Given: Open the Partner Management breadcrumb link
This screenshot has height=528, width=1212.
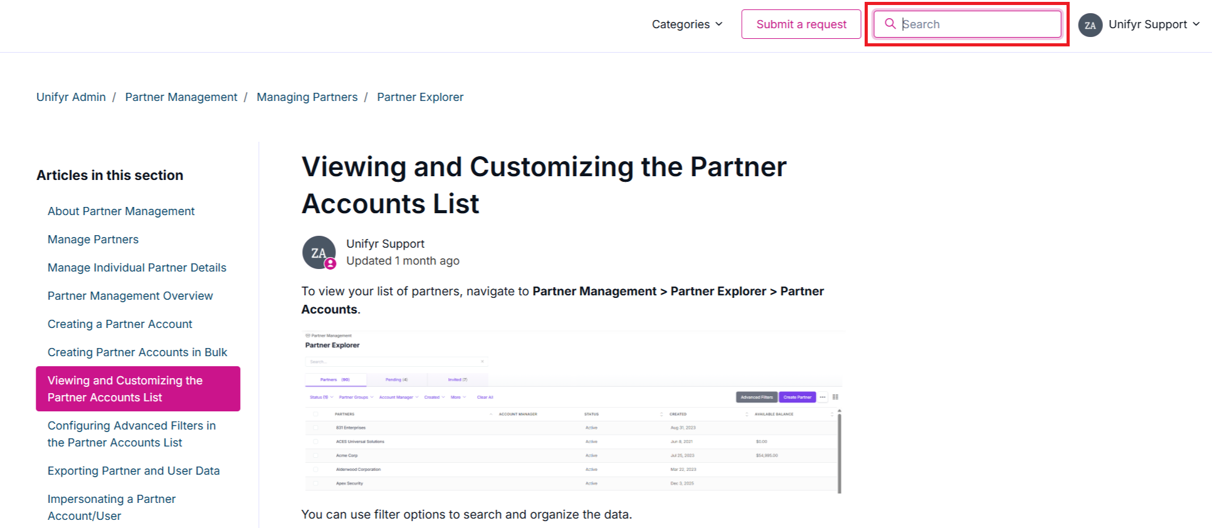Looking at the screenshot, I should (x=181, y=97).
